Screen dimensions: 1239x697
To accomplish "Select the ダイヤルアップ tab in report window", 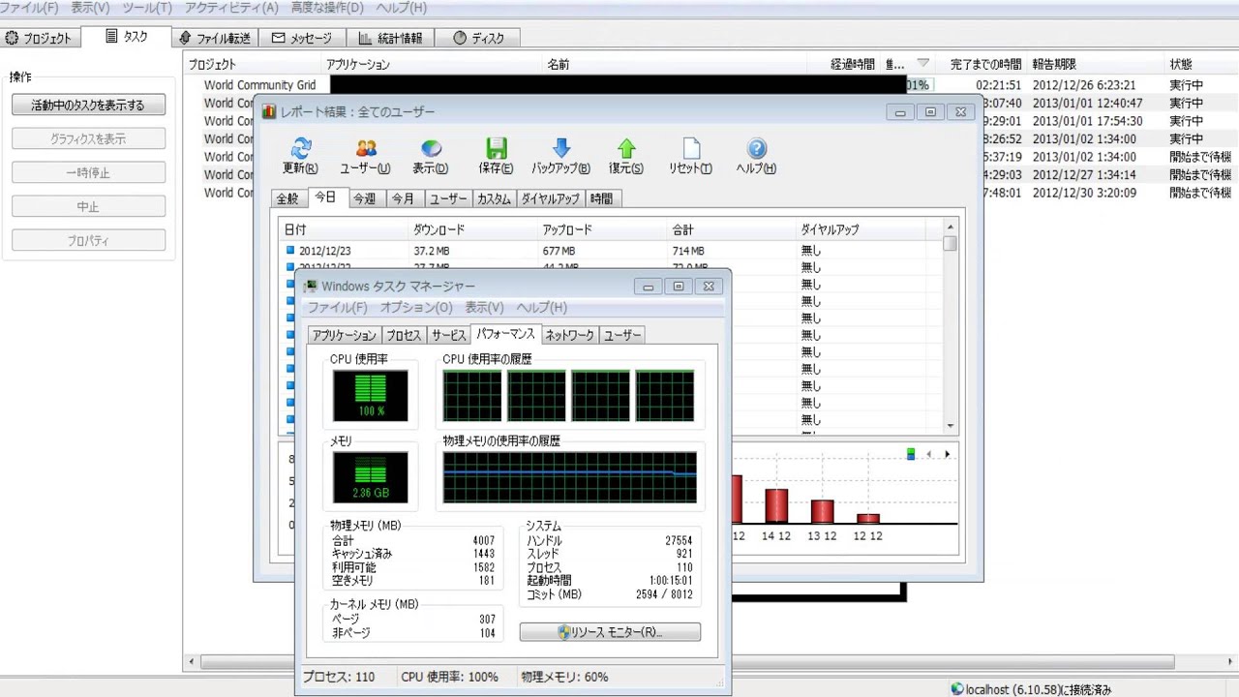I will [x=551, y=198].
